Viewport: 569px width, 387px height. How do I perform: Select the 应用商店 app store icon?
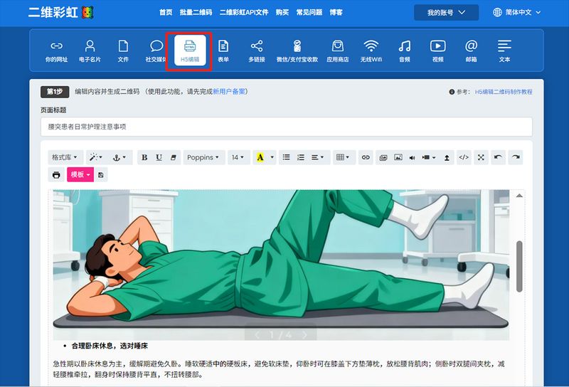337,51
